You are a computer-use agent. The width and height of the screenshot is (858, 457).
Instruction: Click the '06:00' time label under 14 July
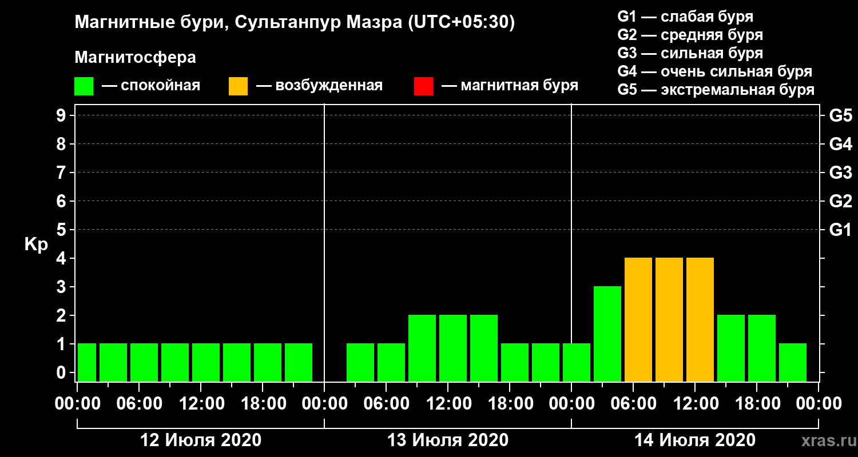coord(633,404)
